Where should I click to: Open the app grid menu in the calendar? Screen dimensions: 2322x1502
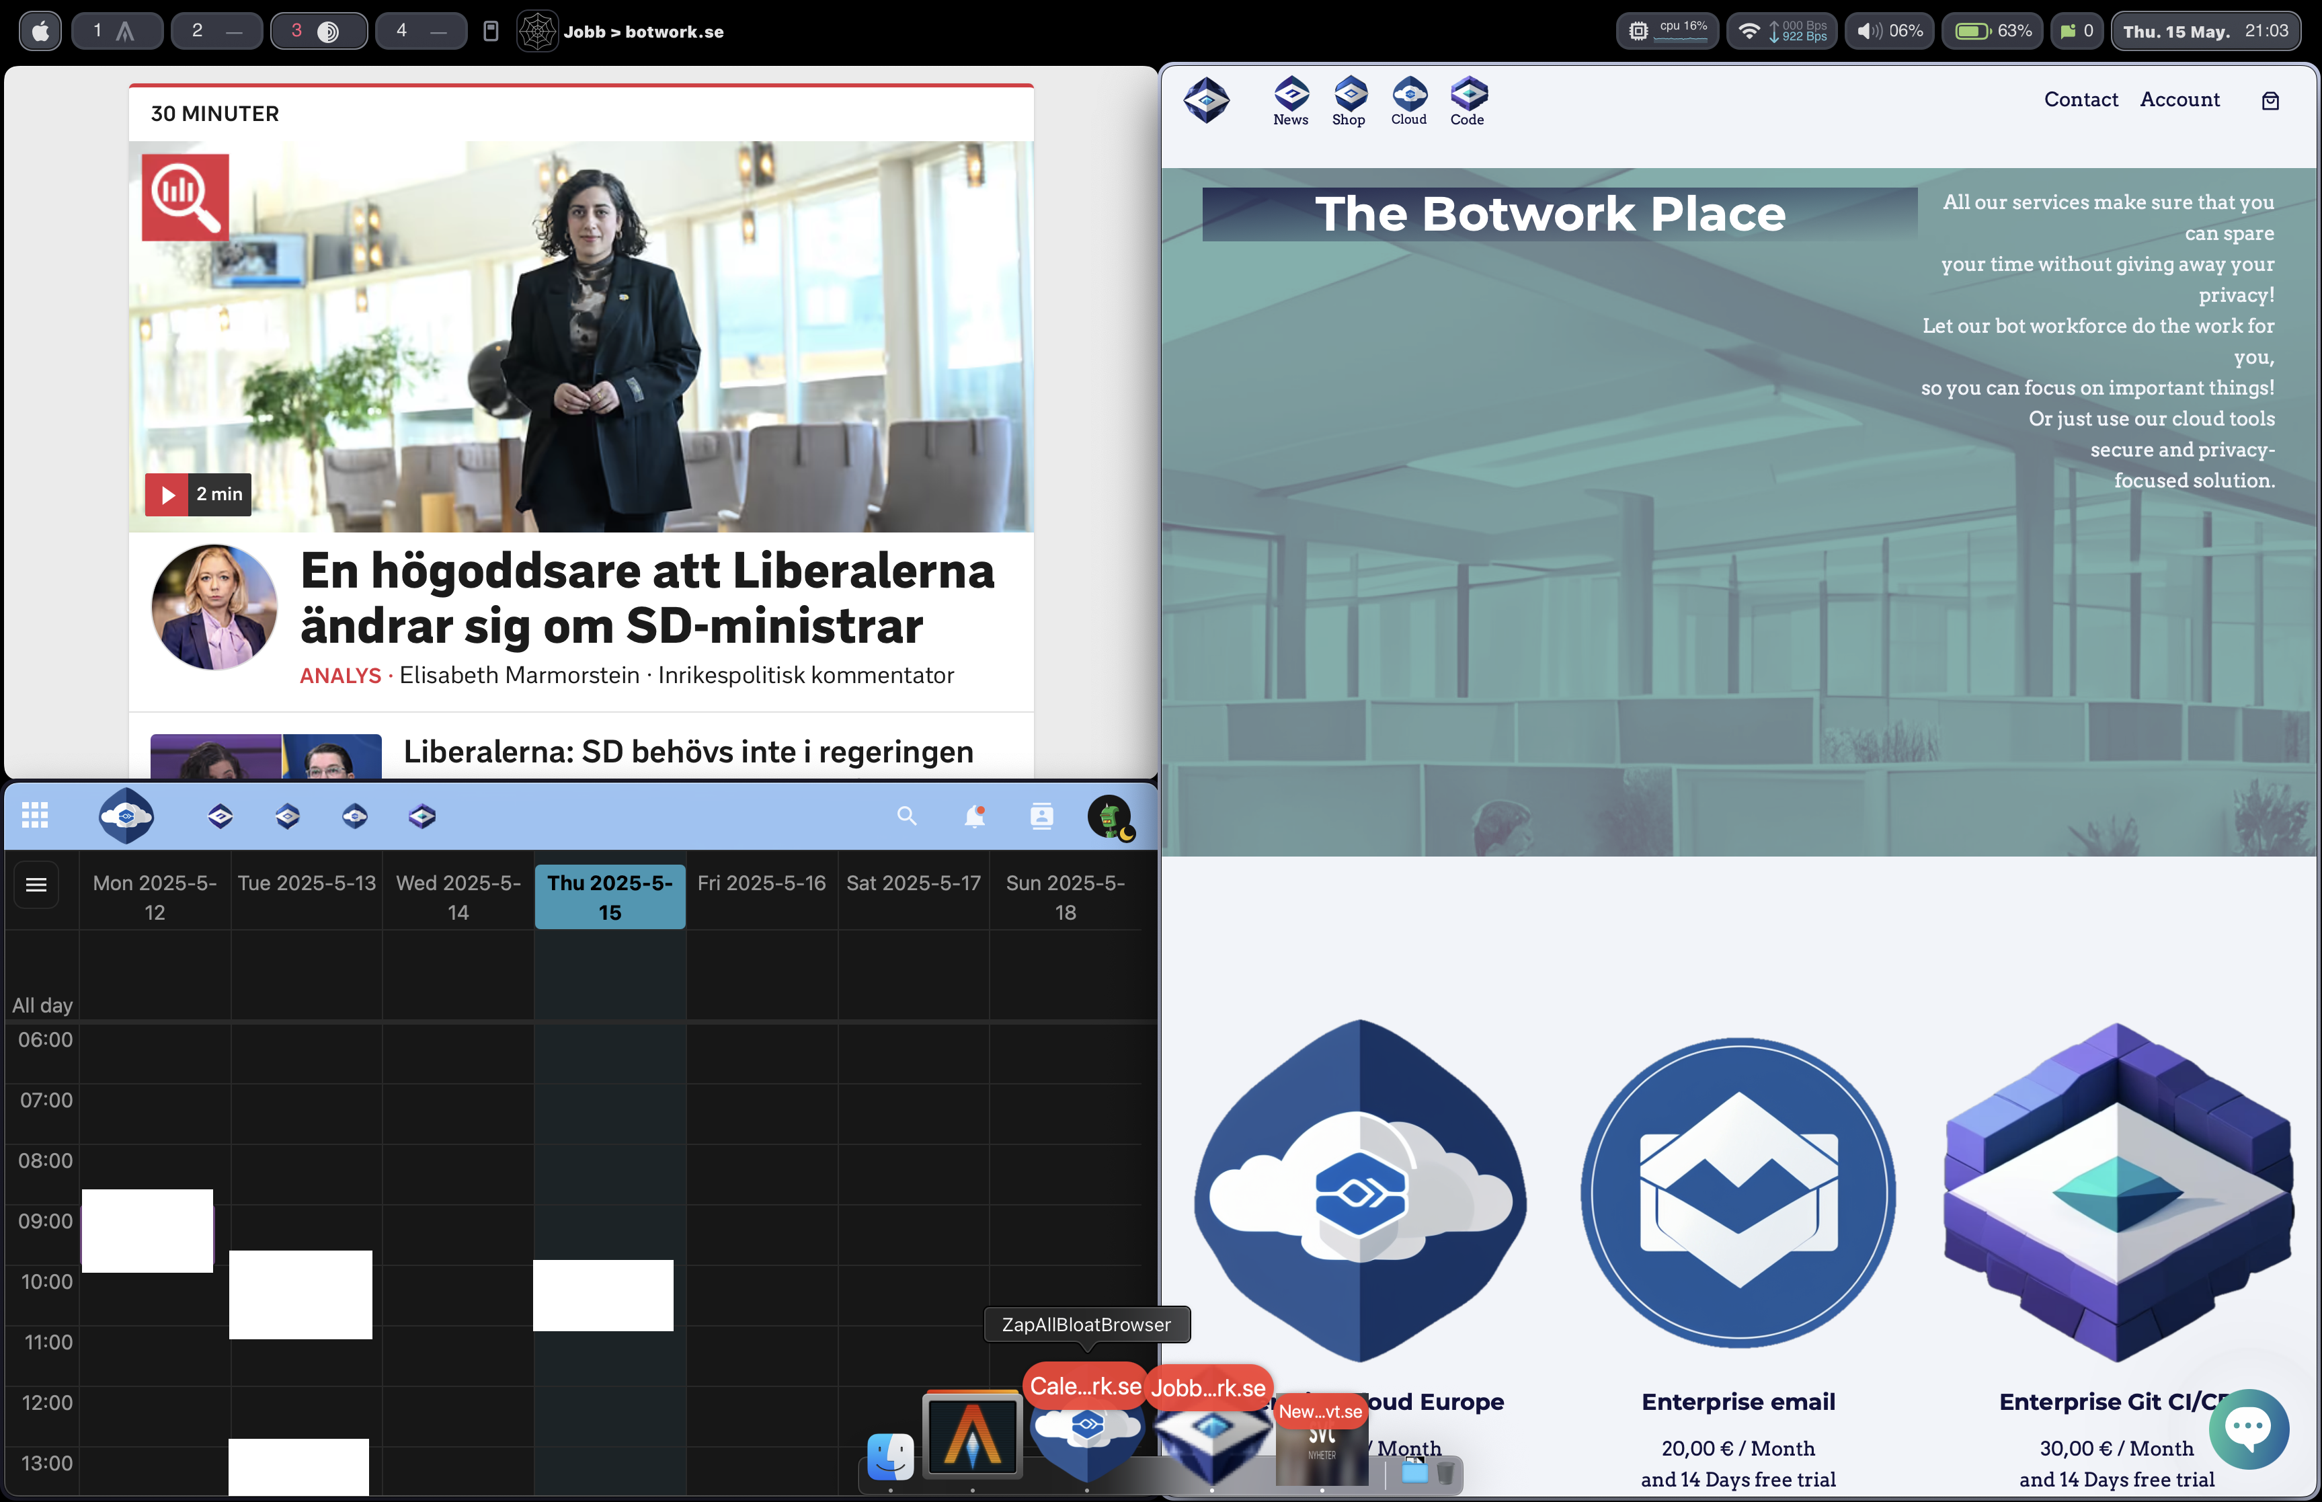pos(35,816)
